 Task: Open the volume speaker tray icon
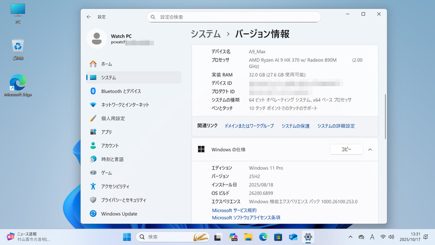[391, 237]
